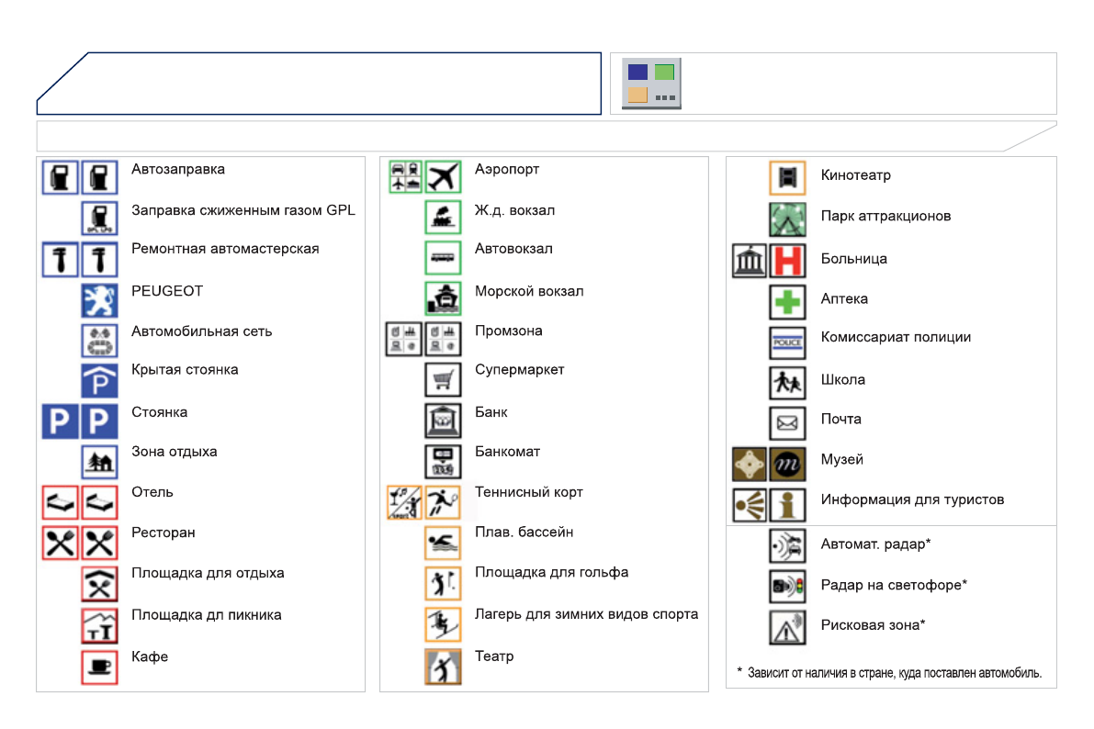Click the covered parking icon
This screenshot has width=1094, height=729.
click(99, 379)
